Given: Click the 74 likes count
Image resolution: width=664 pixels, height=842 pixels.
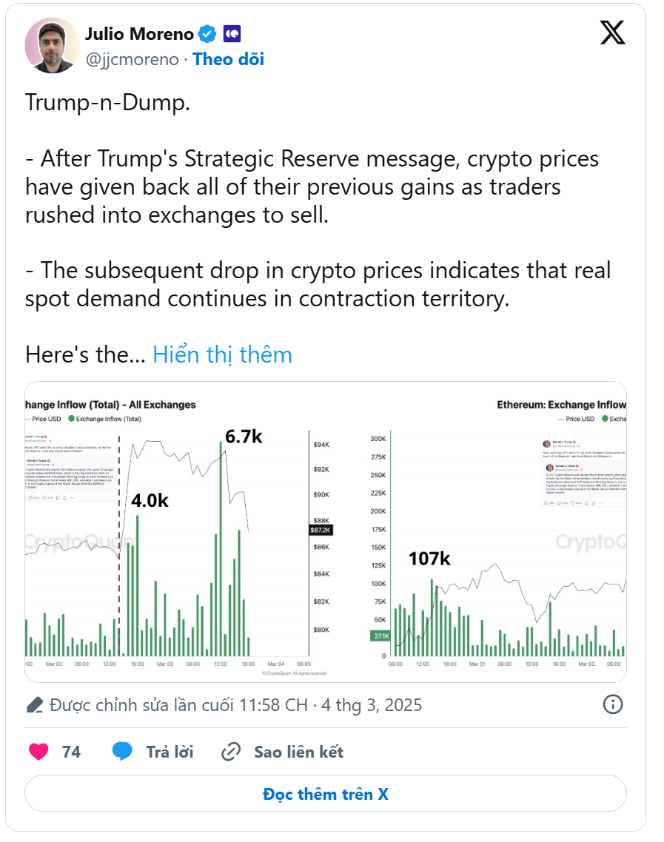Looking at the screenshot, I should click(72, 752).
